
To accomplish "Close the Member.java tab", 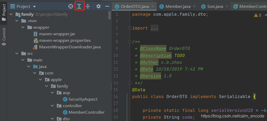I will click(x=195, y=7).
